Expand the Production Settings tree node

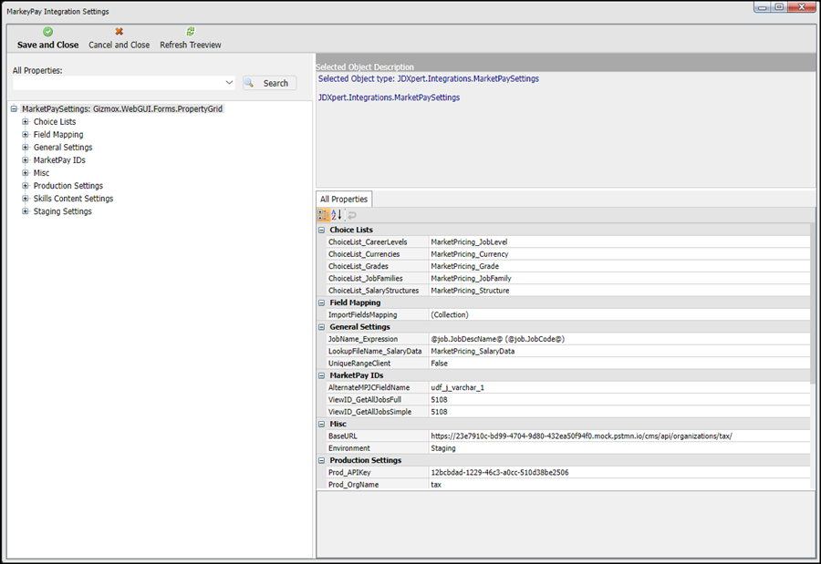(26, 186)
